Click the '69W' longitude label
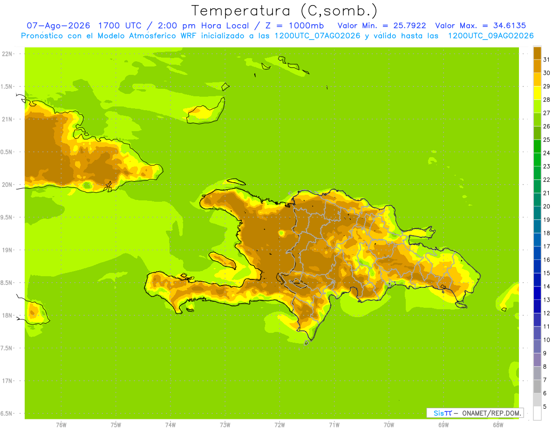 click(443, 425)
